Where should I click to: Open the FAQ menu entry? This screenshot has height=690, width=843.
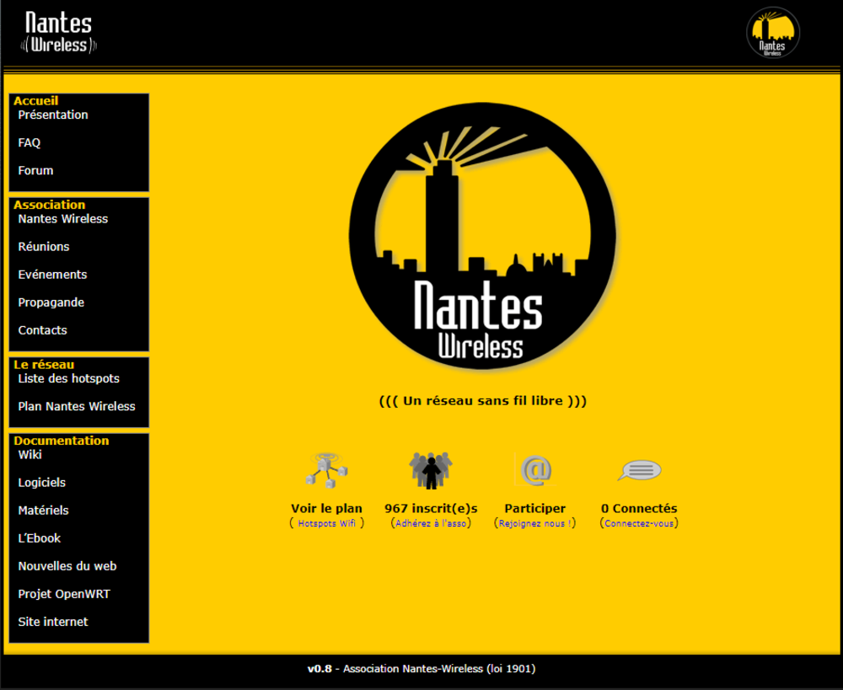tap(29, 143)
